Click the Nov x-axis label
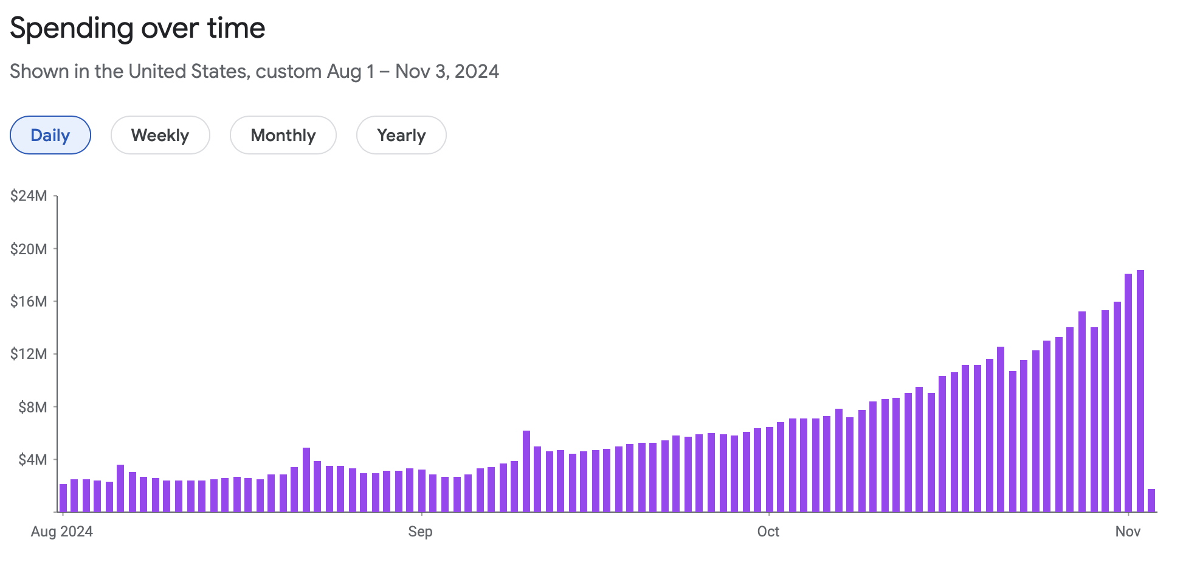Image resolution: width=1183 pixels, height=562 pixels. click(1128, 532)
